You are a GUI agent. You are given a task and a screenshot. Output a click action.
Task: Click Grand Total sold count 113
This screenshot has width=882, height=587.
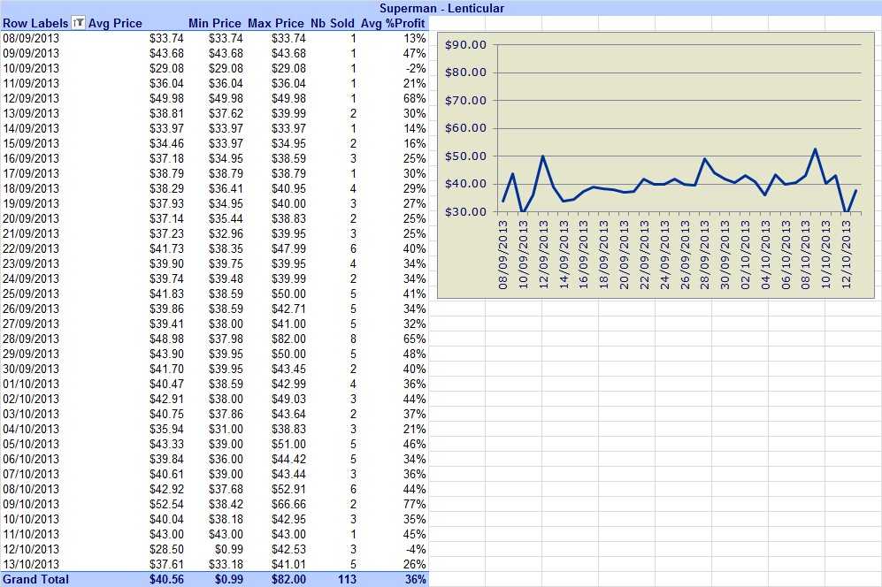coord(347,579)
